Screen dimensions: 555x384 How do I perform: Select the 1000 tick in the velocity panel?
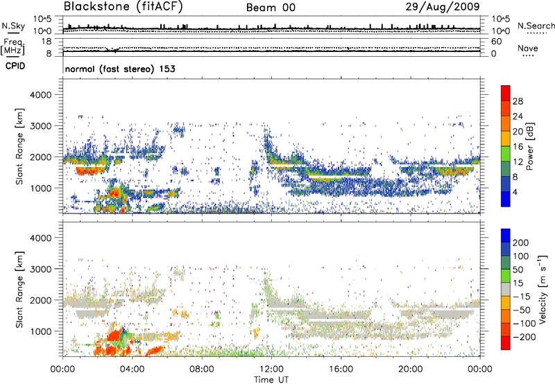(x=41, y=331)
